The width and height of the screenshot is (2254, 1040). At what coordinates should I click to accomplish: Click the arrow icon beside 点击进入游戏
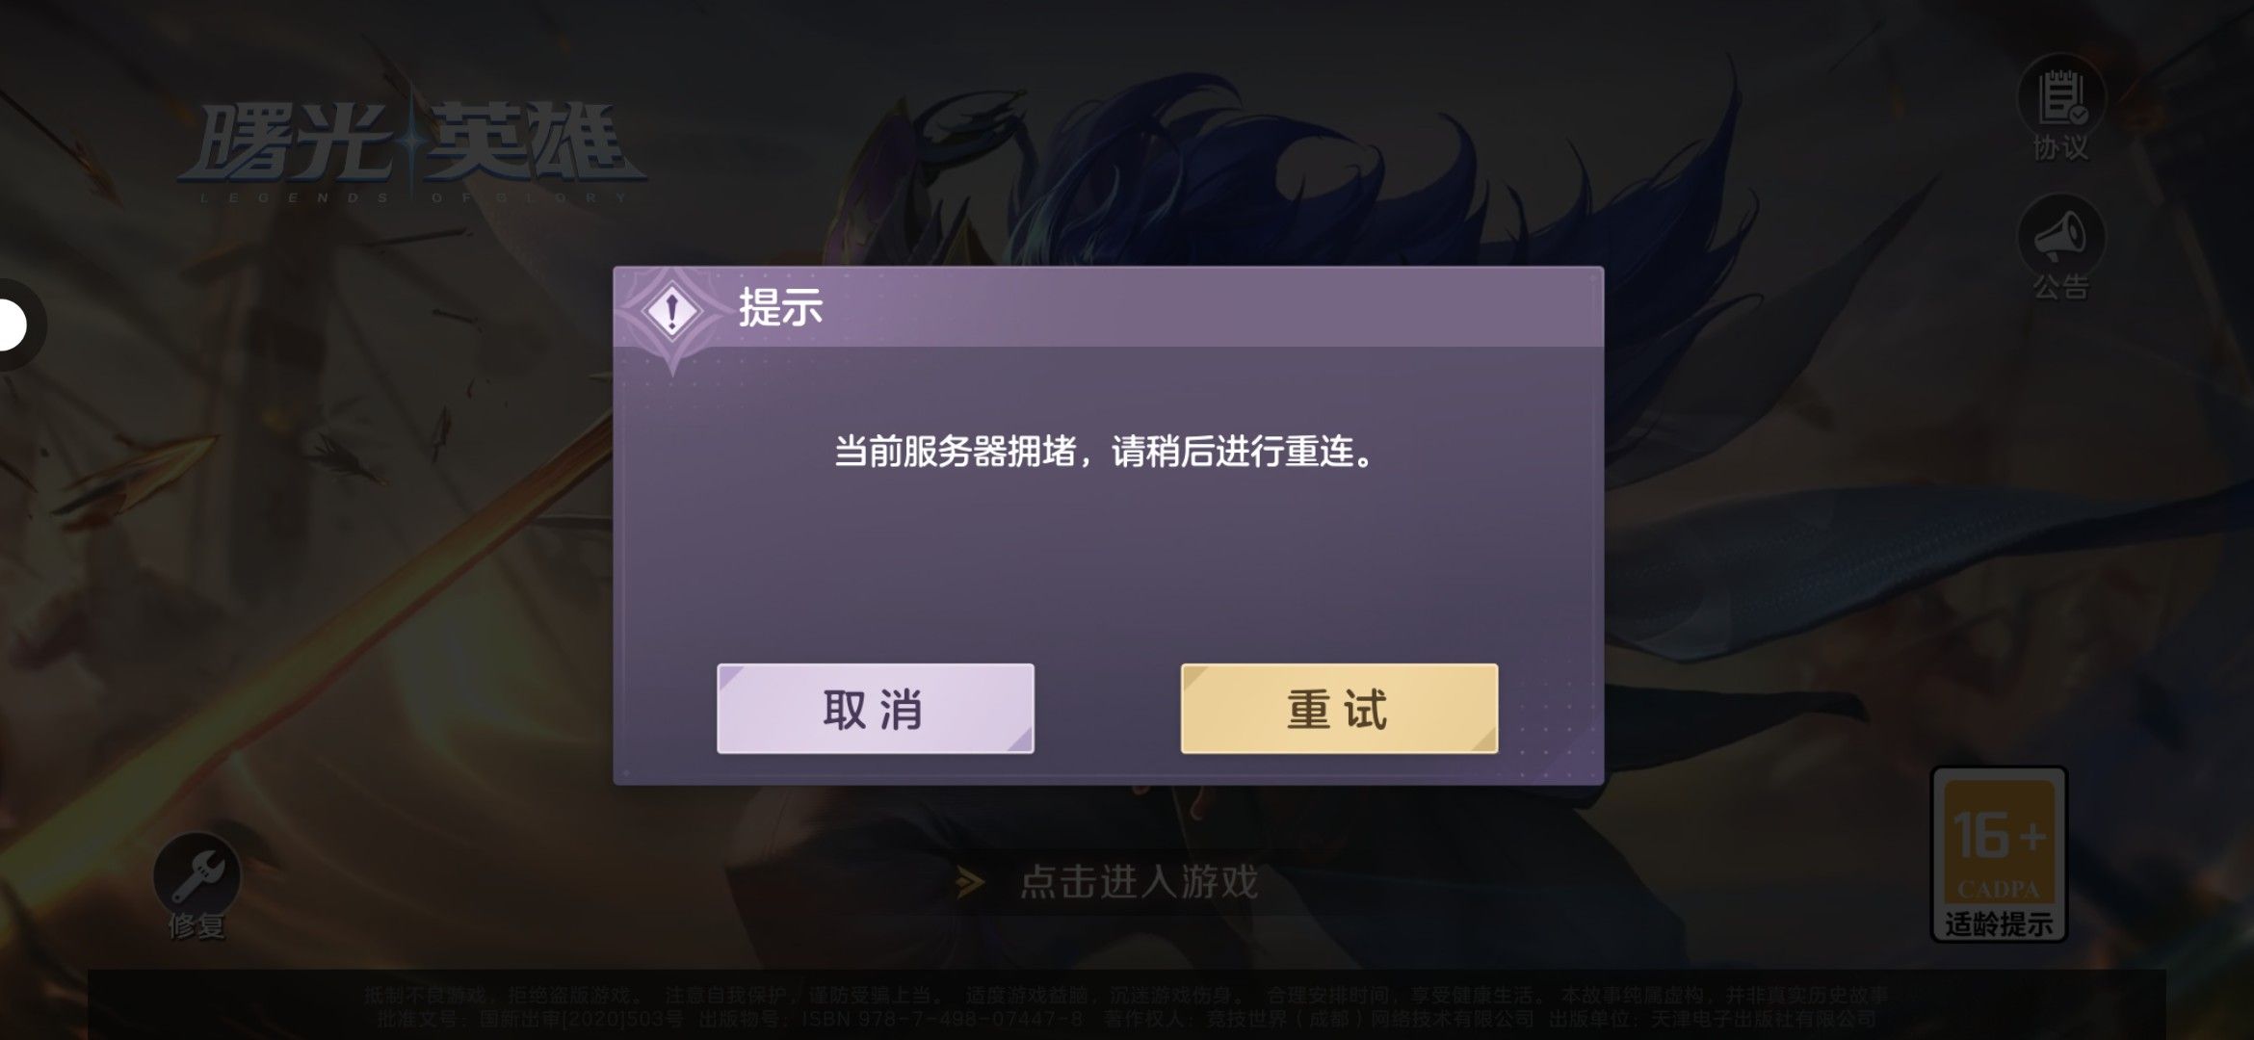[x=970, y=882]
